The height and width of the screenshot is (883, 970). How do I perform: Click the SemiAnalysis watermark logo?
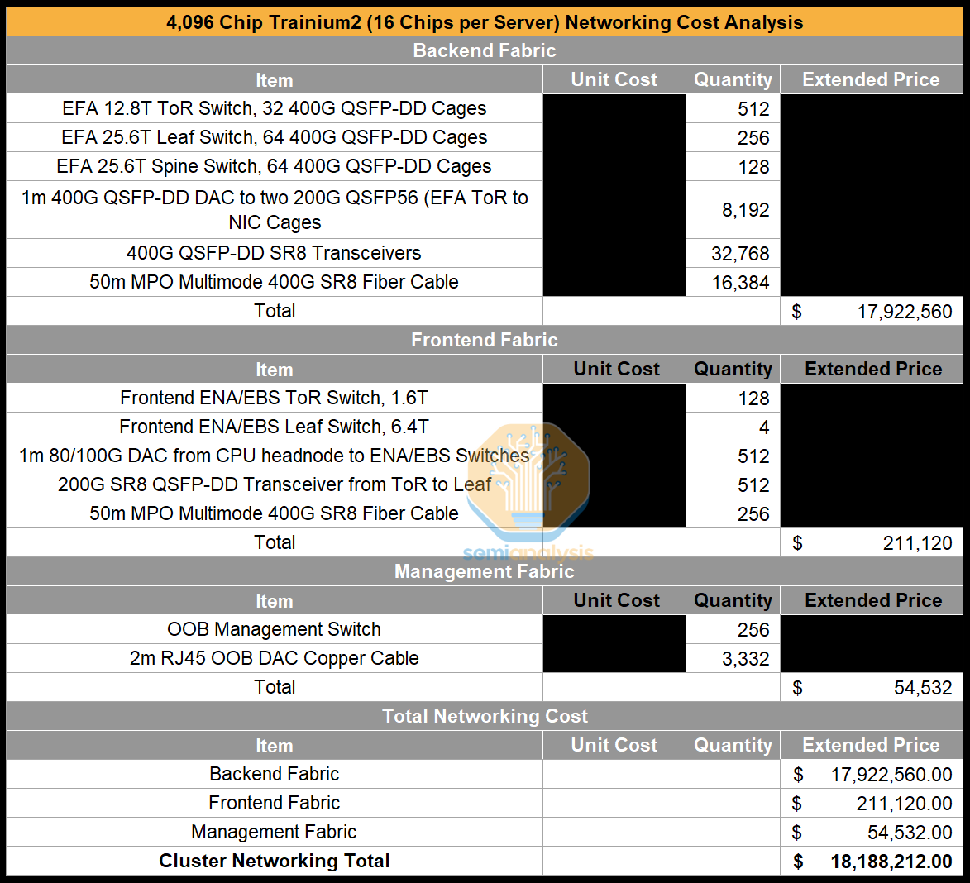pos(529,488)
